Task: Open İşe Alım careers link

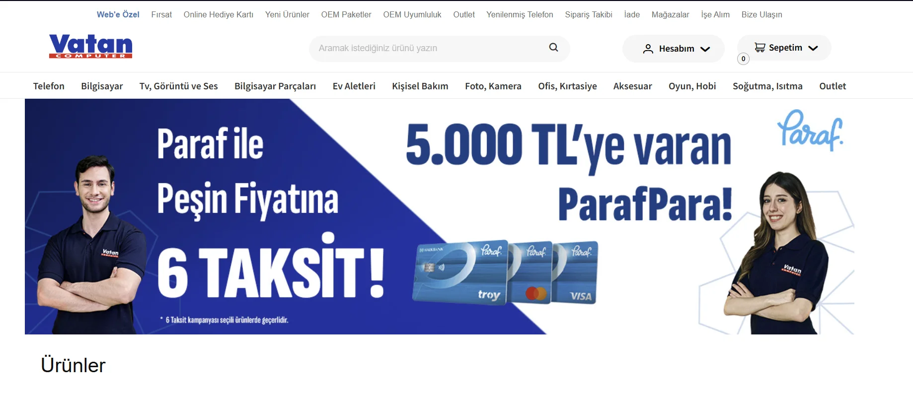Action: [x=715, y=14]
